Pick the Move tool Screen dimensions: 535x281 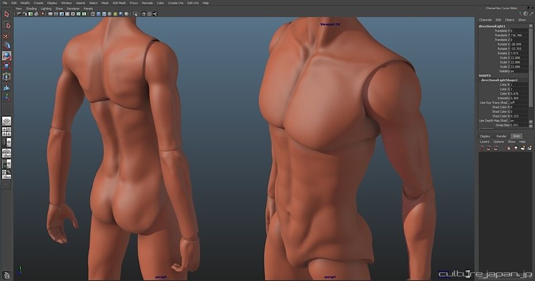coord(6,45)
